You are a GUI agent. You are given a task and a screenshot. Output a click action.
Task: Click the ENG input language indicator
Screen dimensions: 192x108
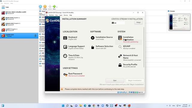pos(174,106)
